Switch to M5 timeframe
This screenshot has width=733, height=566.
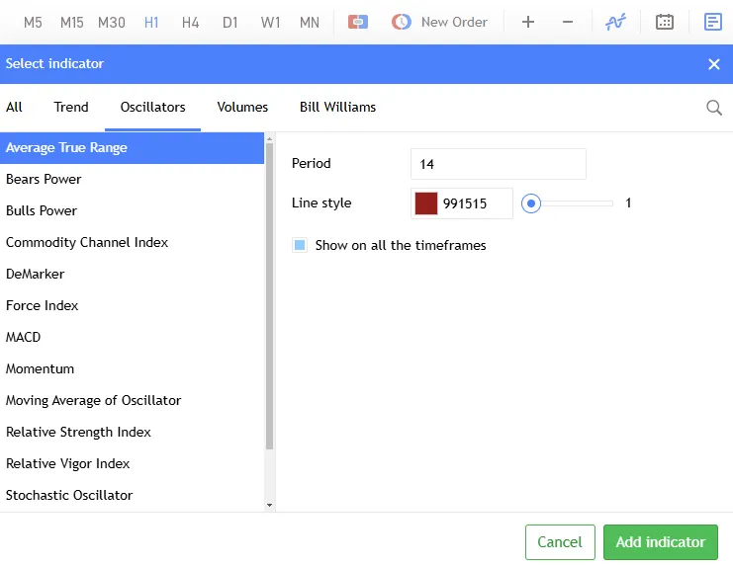33,23
